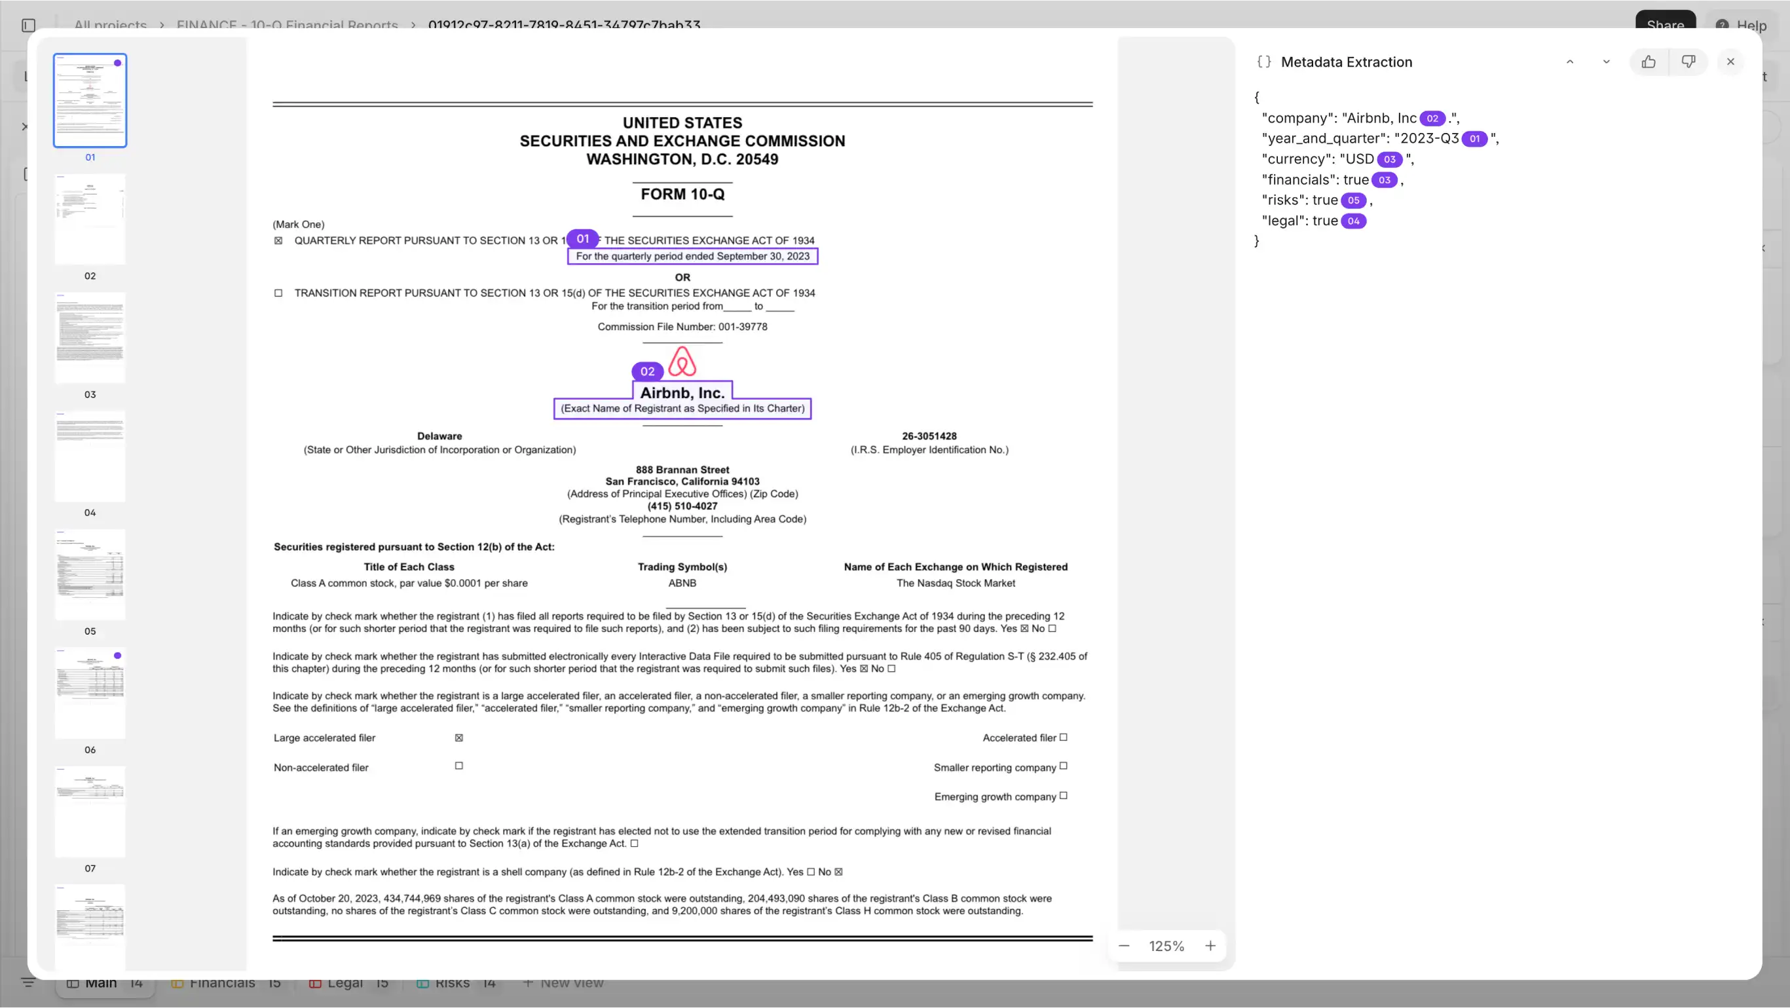Screen dimensions: 1790x1008
Task: Switch to the Legal view tab
Action: pyautogui.click(x=348, y=983)
